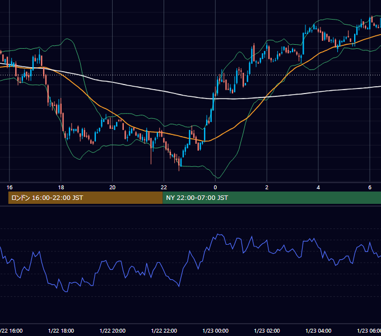This screenshot has width=381, height=336.
Task: Click the 1/23 04:00 date label
Action: tap(318, 330)
